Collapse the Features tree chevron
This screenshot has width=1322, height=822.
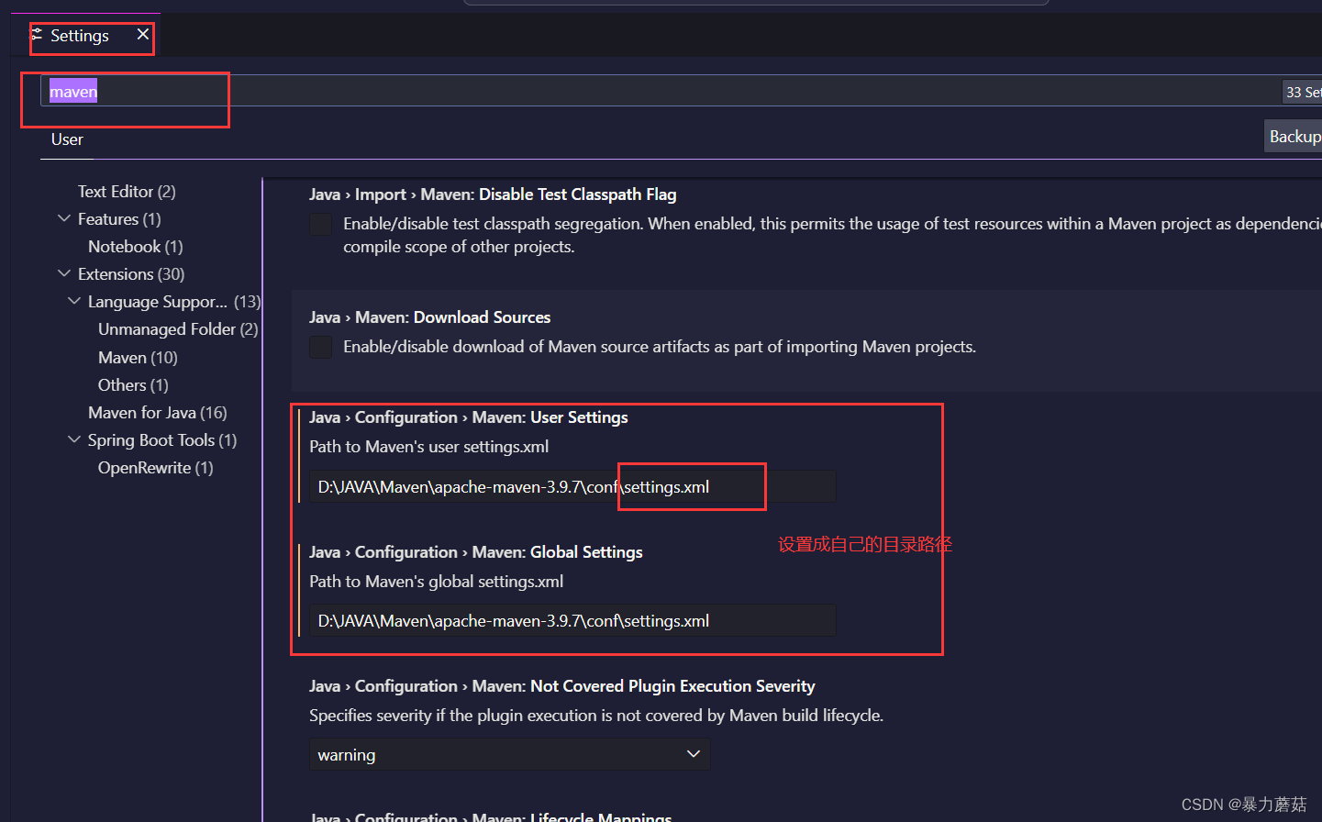[64, 219]
